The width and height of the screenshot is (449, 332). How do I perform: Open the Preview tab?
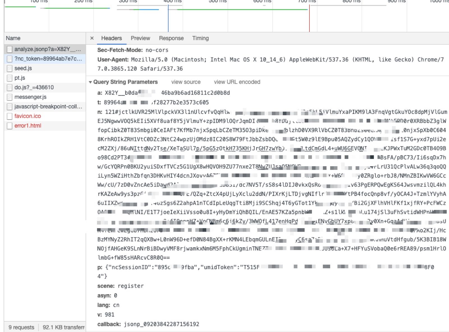[140, 38]
